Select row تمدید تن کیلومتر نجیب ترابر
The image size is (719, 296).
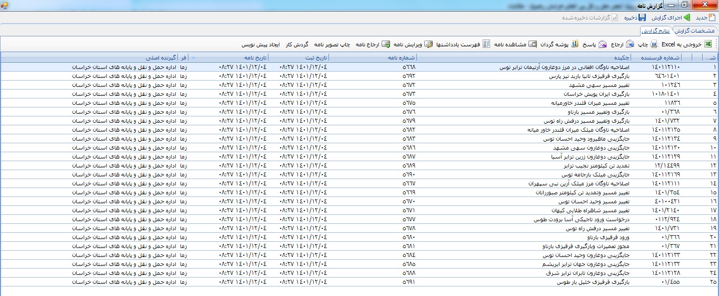[x=359, y=166]
